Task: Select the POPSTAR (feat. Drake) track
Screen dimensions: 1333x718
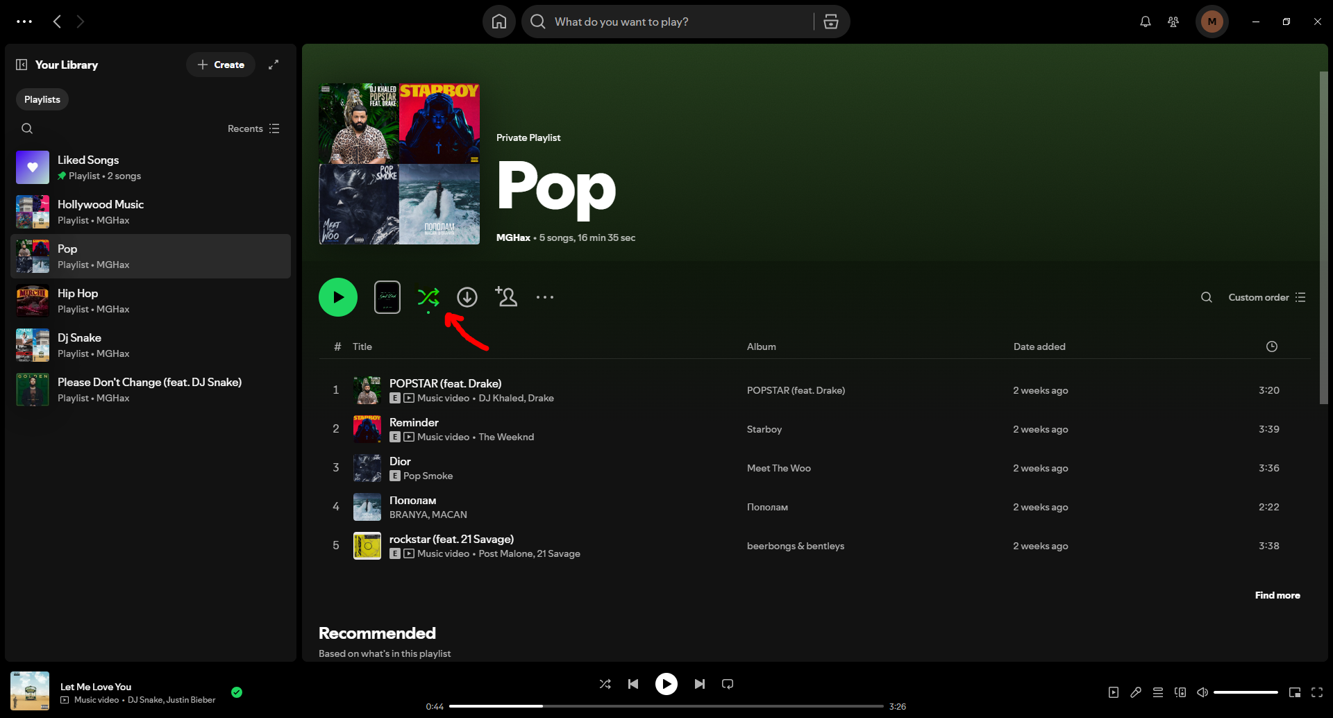Action: coord(815,390)
